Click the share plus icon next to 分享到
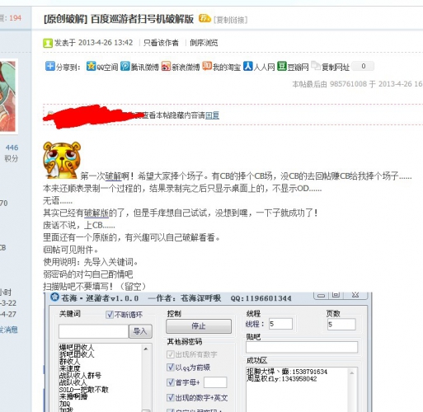423x412 pixels. pyautogui.click(x=49, y=66)
